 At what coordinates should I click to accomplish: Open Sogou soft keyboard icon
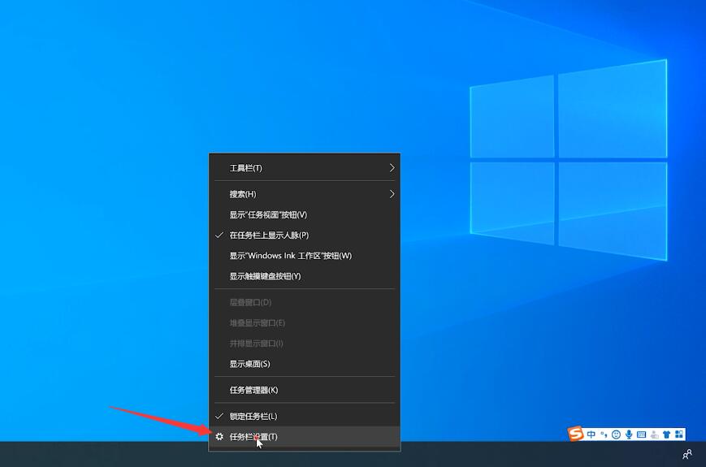click(642, 435)
